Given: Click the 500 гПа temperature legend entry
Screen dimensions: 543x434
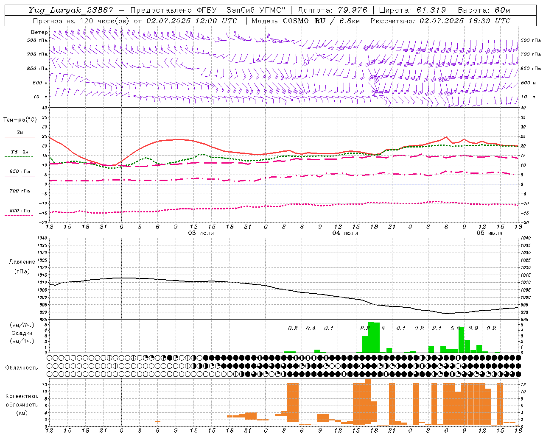Looking at the screenshot, I should click(20, 211).
